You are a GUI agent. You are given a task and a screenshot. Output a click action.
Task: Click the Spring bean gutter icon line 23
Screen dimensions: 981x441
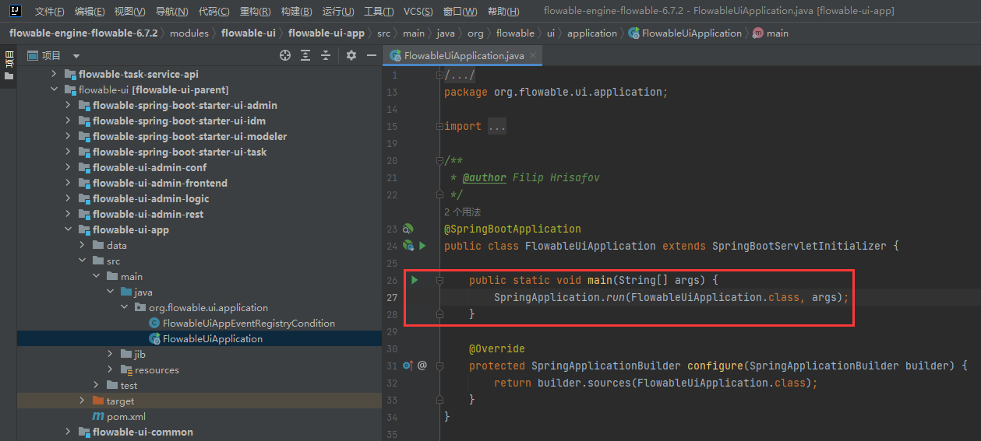pos(408,229)
